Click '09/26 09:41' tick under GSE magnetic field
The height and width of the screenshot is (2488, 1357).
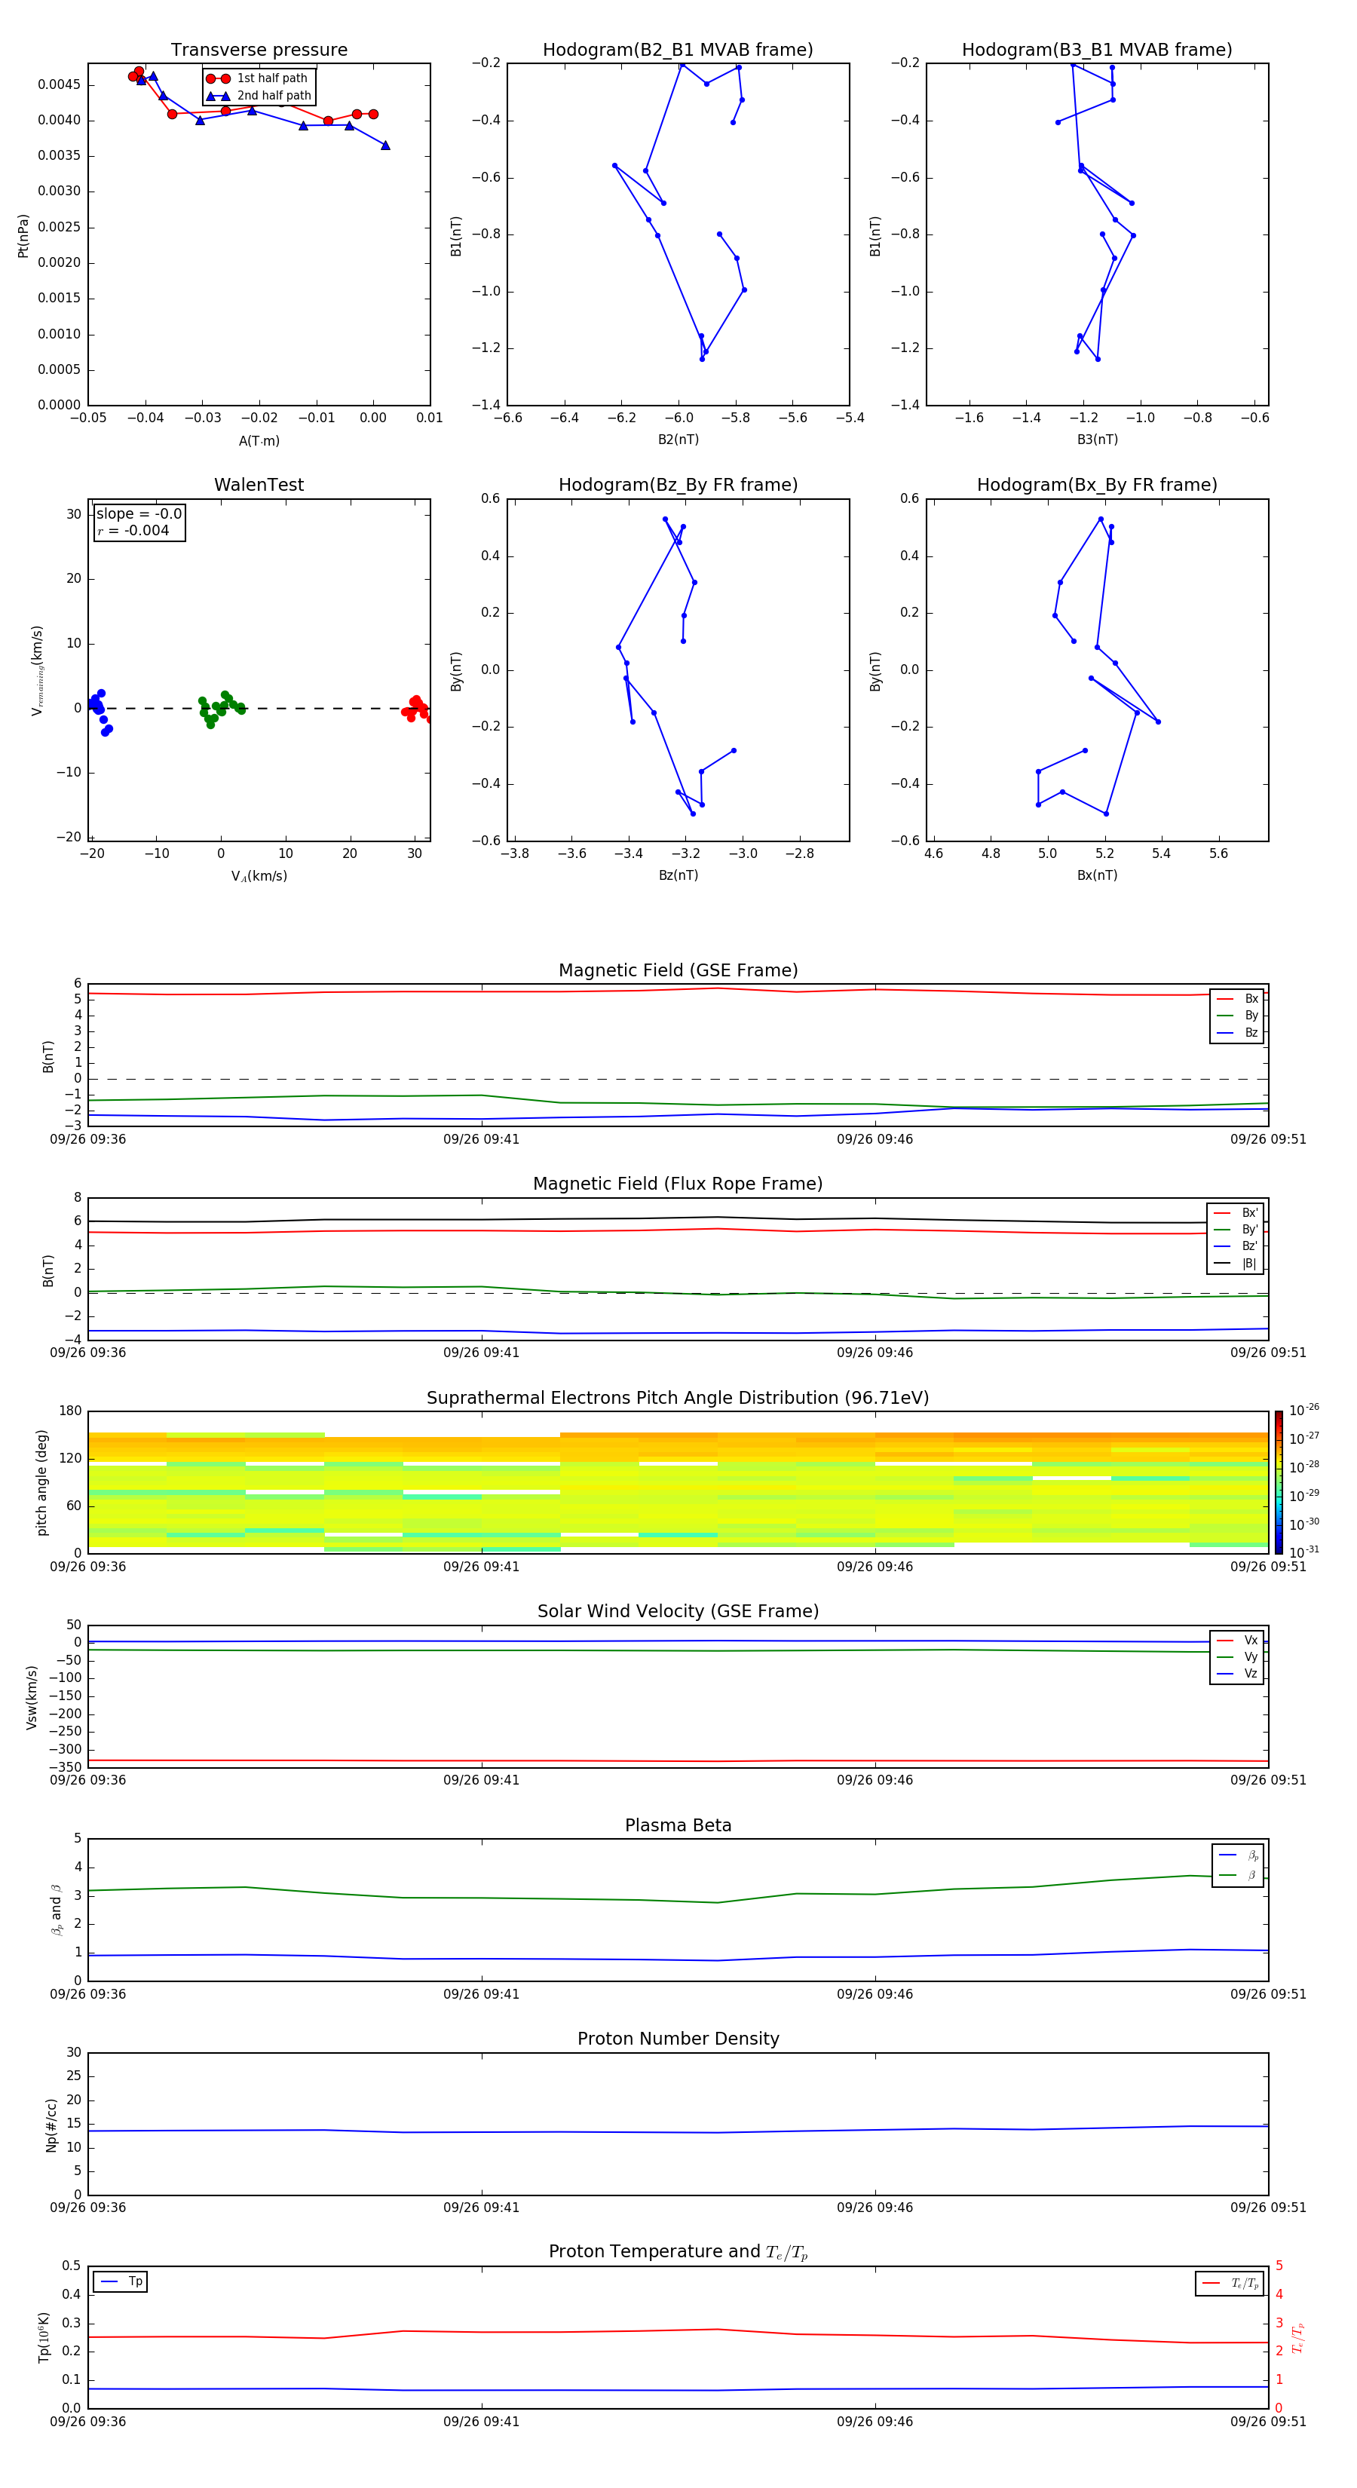pos(481,1140)
